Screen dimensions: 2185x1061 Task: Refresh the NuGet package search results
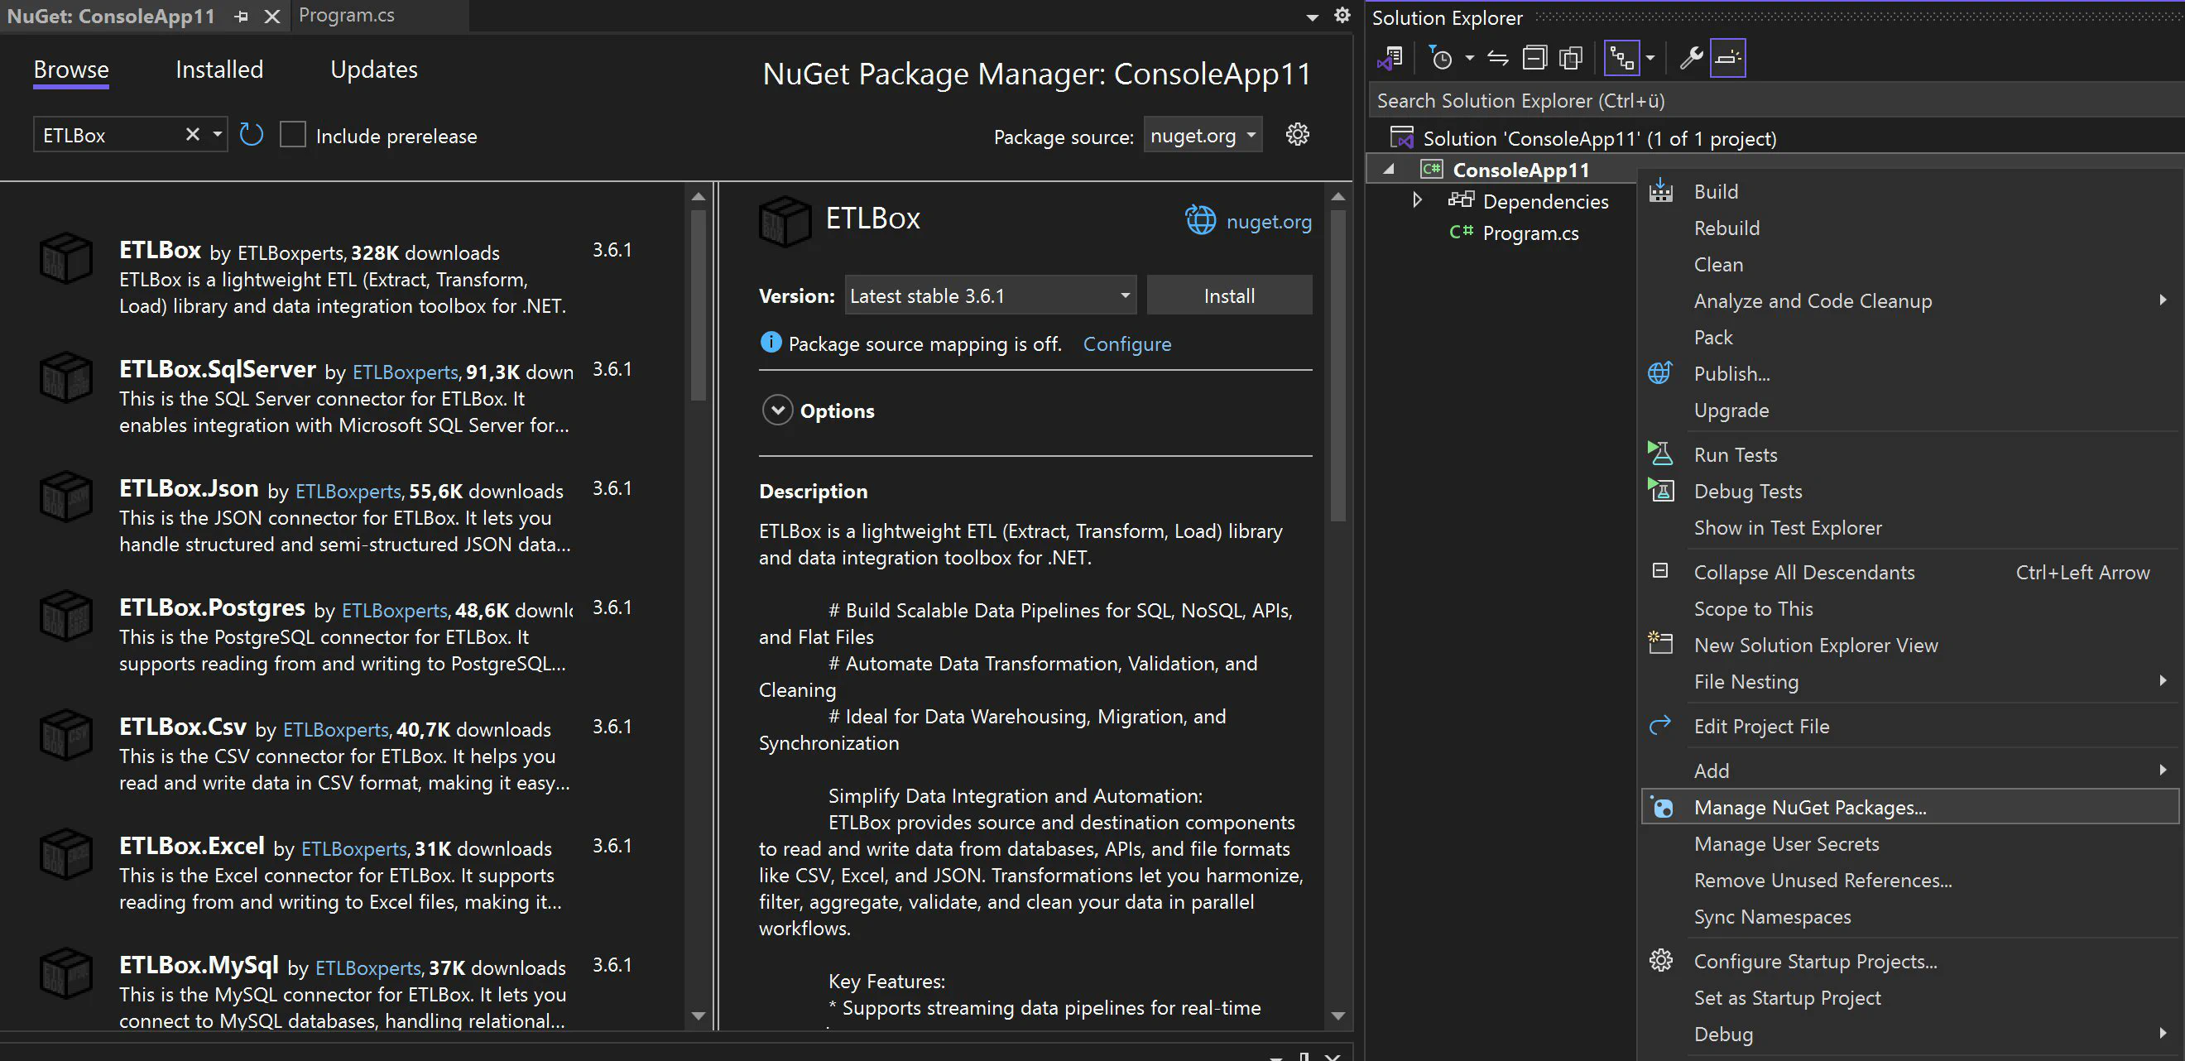251,135
